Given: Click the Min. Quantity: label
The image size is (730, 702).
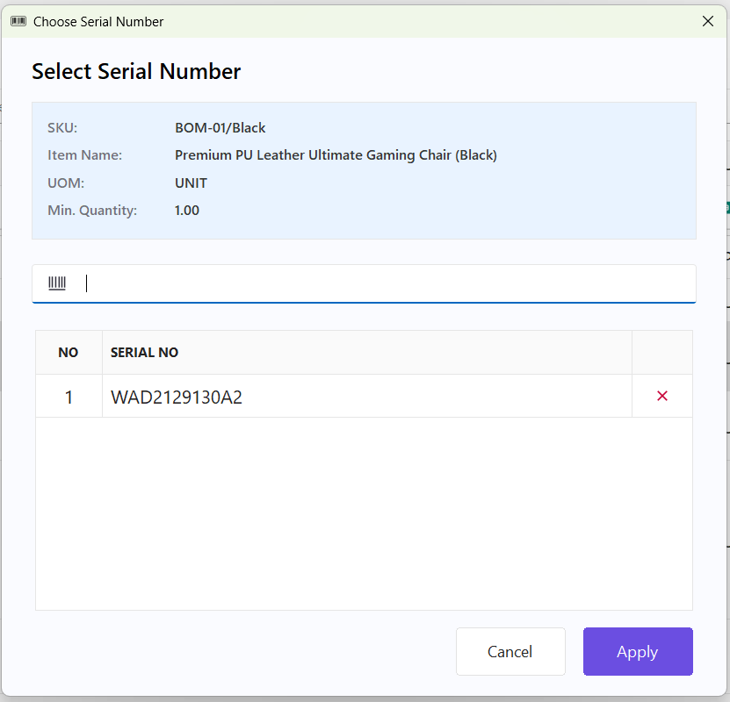Looking at the screenshot, I should point(92,211).
